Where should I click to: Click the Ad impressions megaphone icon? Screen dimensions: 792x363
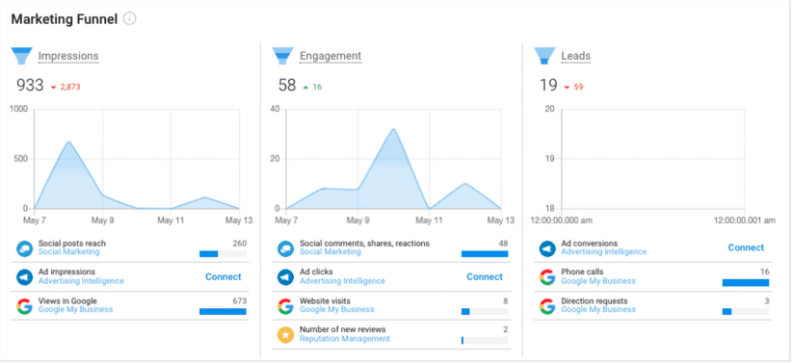[x=24, y=277]
